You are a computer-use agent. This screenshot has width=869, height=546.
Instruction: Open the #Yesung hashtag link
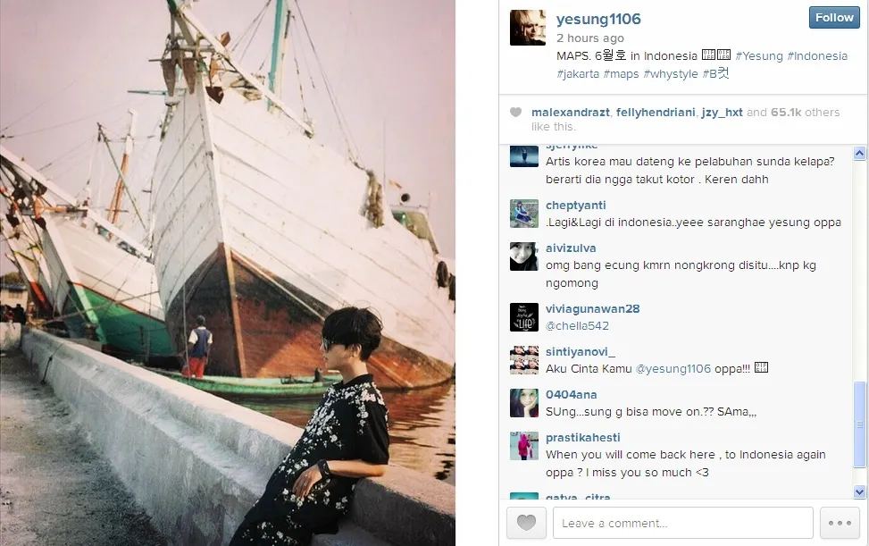click(x=759, y=56)
